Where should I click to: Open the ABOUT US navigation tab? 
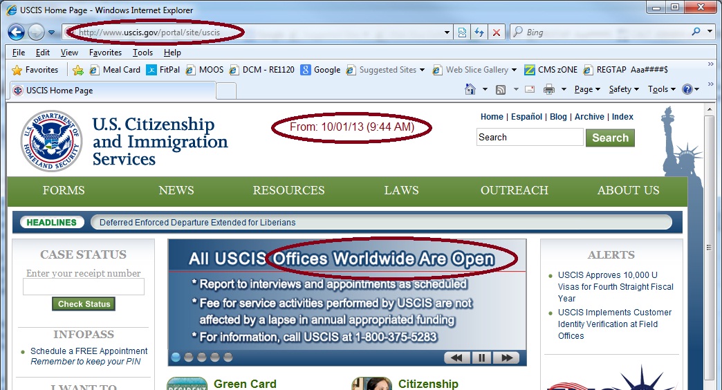click(x=628, y=190)
